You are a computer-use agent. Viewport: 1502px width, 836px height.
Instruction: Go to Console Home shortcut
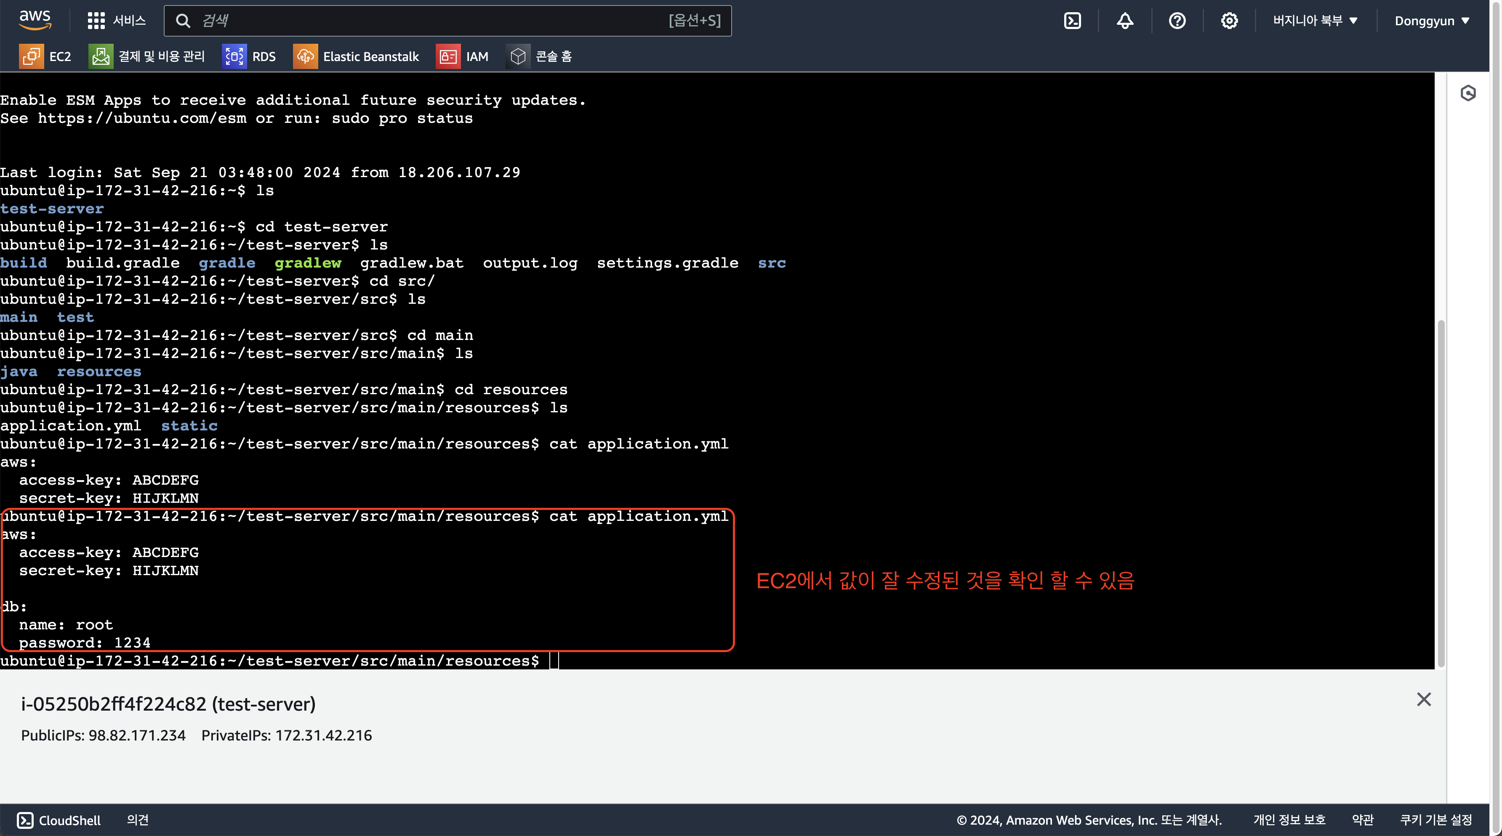click(539, 56)
